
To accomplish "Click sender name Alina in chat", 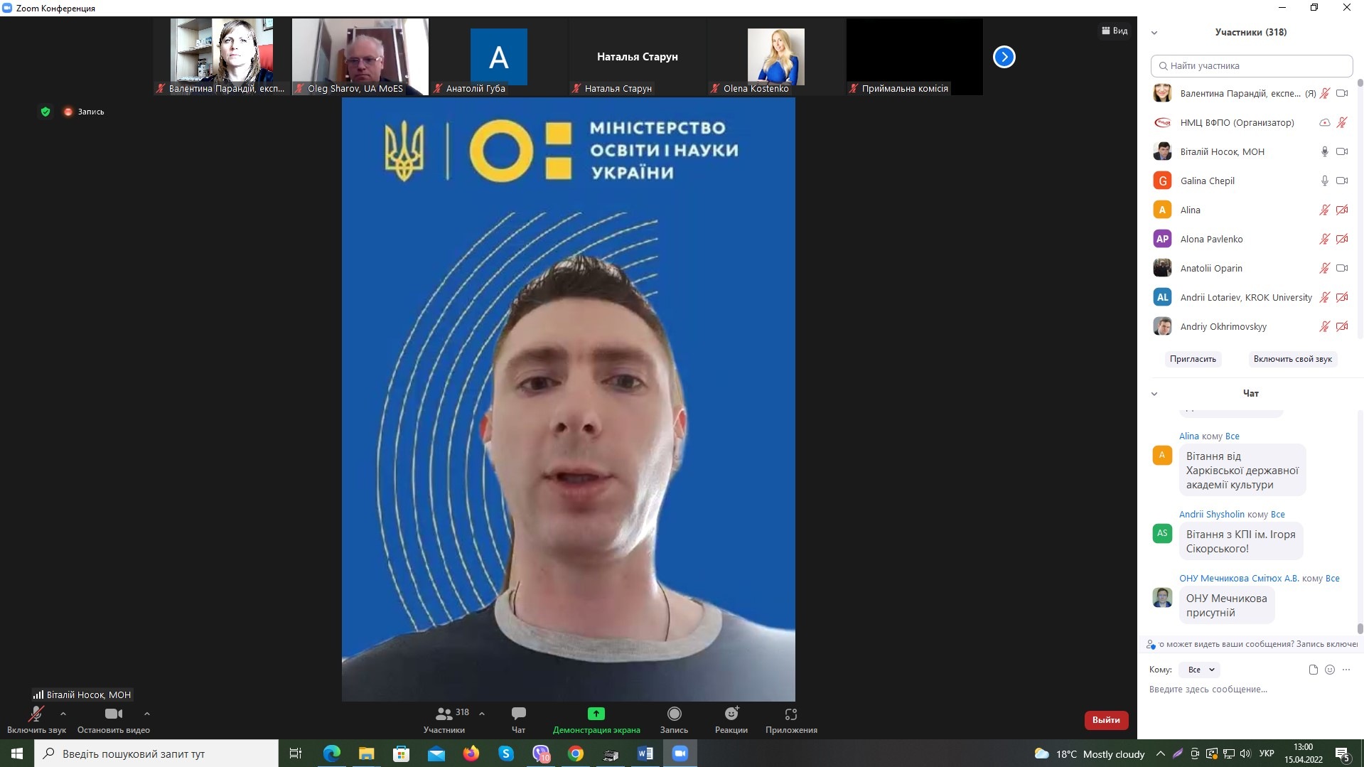I will (x=1188, y=436).
